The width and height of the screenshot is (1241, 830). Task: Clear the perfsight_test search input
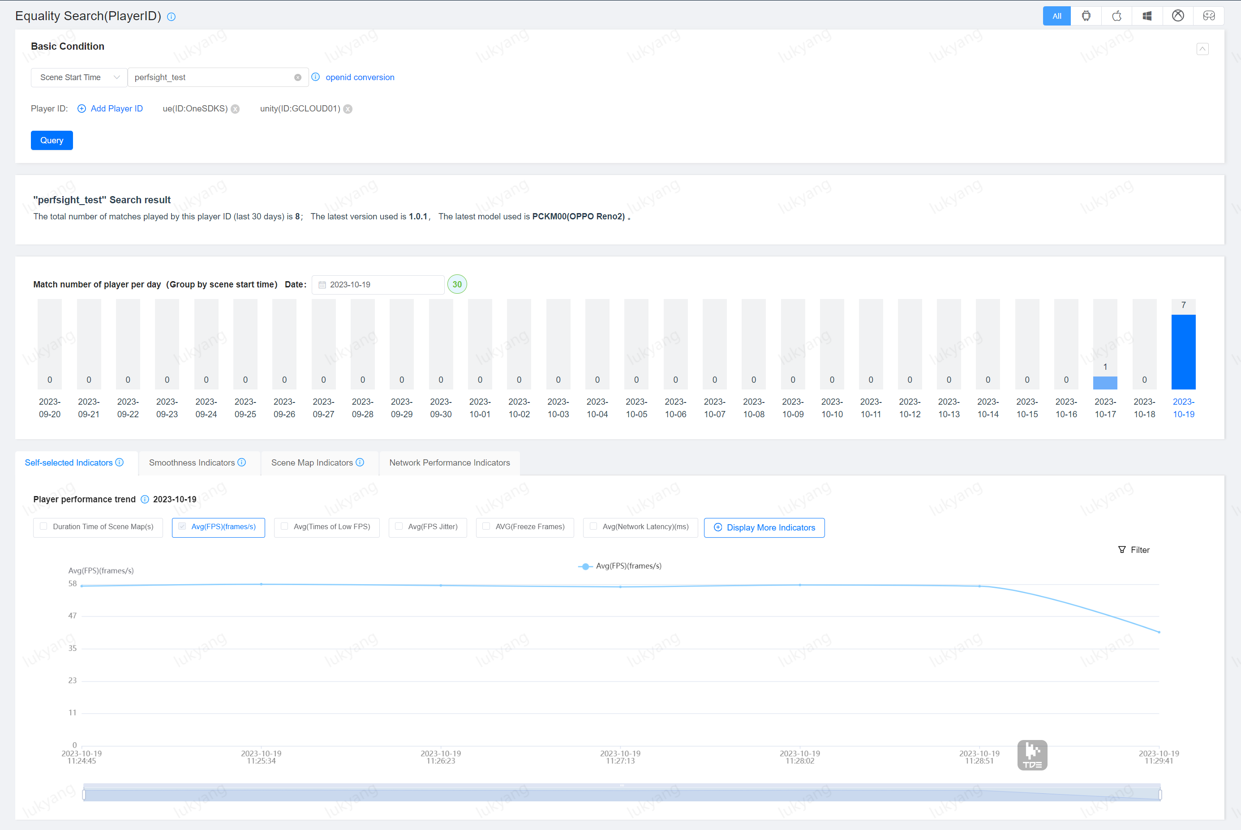tap(298, 77)
